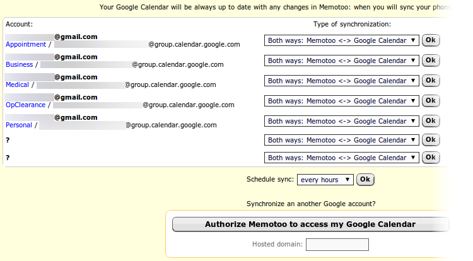Open the Appointment calendar link

click(x=26, y=45)
